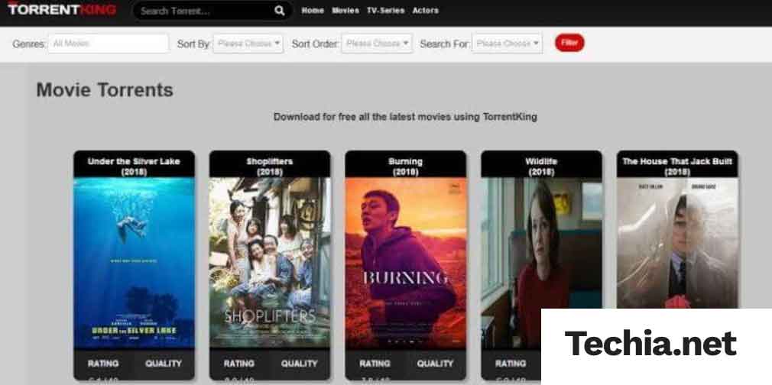Image resolution: width=772 pixels, height=385 pixels.
Task: Click The House That Jack Built title
Action: click(677, 167)
